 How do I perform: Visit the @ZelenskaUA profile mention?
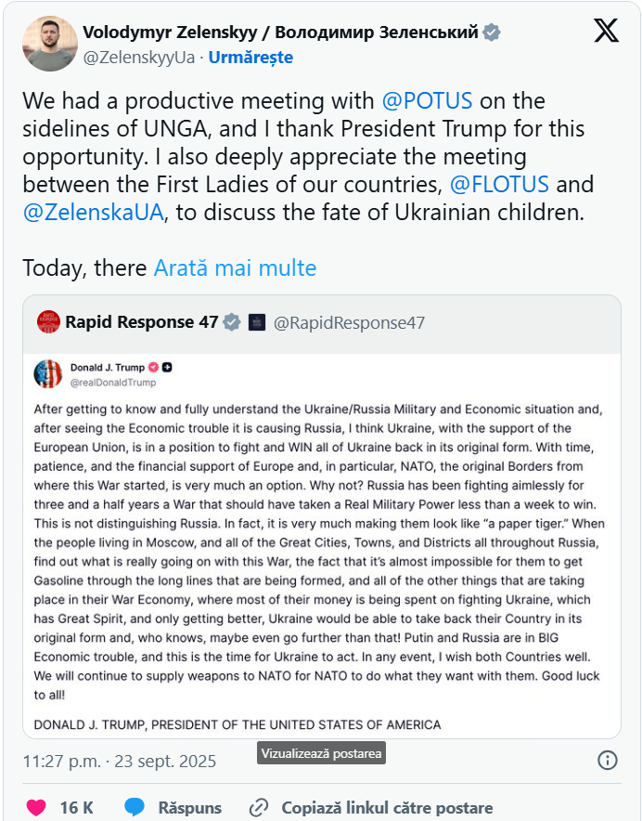(x=93, y=212)
